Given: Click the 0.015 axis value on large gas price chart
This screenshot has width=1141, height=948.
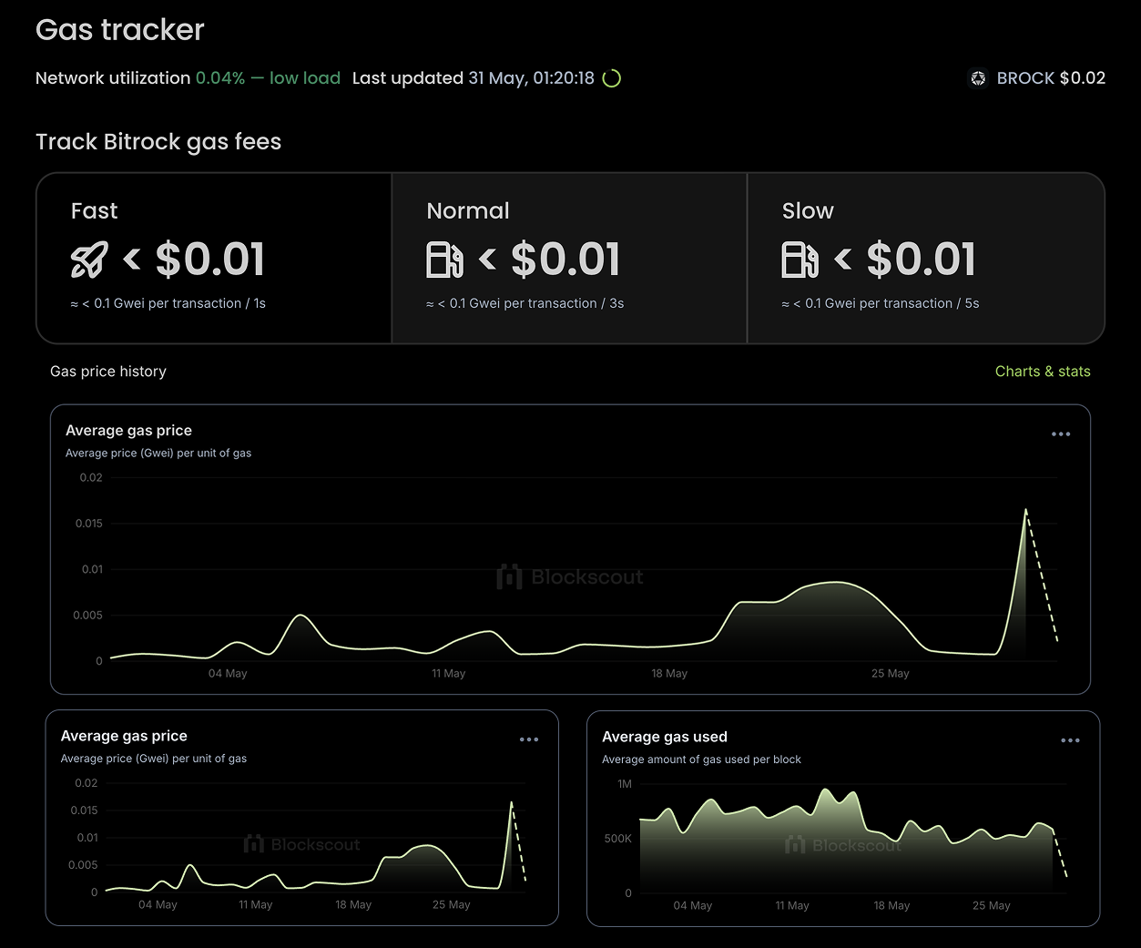Looking at the screenshot, I should pyautogui.click(x=89, y=524).
